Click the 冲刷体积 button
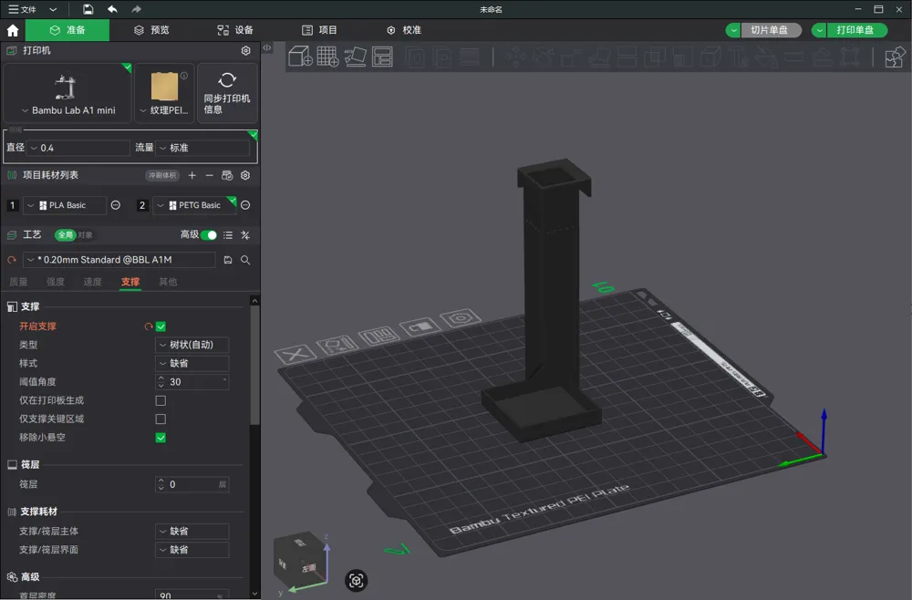Viewport: 912px width, 600px height. [x=162, y=175]
